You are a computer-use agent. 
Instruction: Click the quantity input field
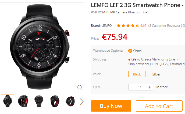coord(141,87)
